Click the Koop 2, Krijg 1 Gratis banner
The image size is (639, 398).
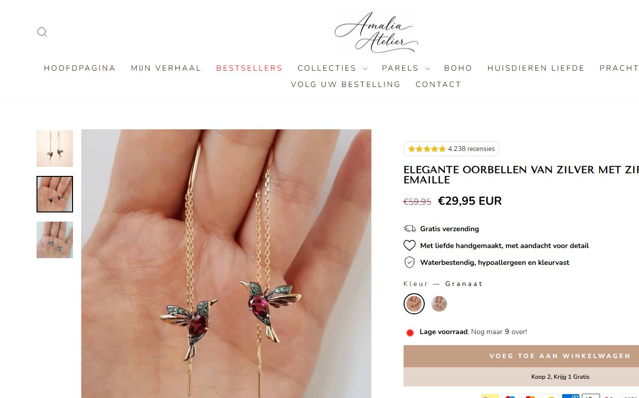tap(521, 377)
